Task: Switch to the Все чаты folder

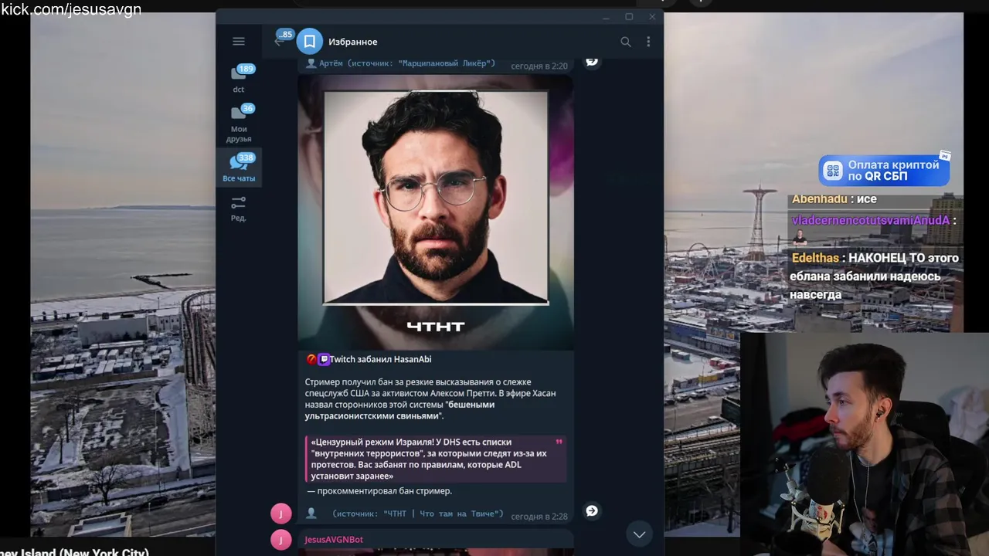Action: point(239,168)
